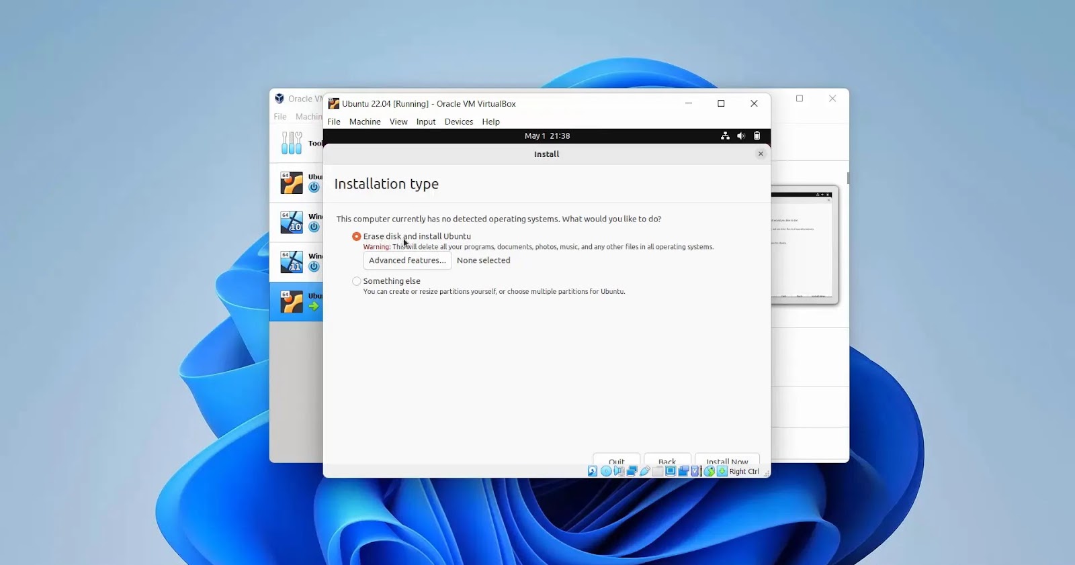Screen dimensions: 1075x565
Task: Click the Install Now button
Action: (727, 460)
